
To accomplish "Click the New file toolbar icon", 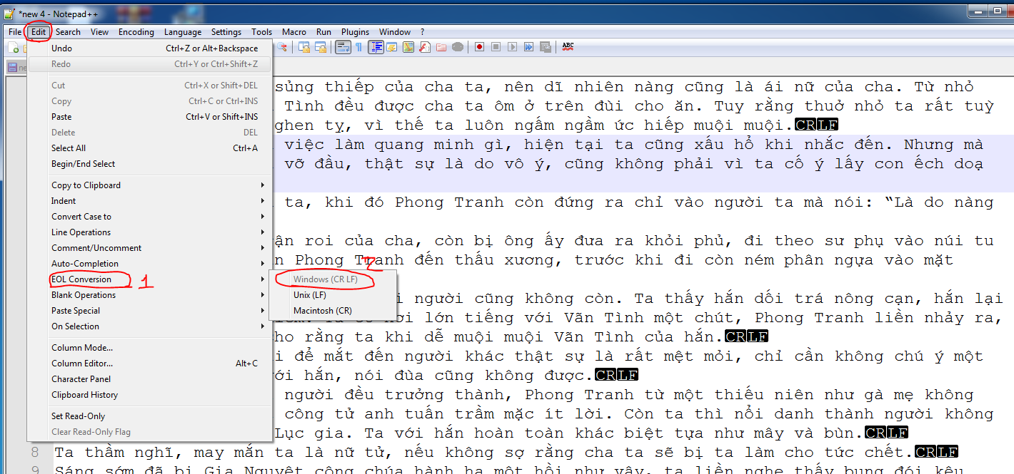I will coord(14,47).
